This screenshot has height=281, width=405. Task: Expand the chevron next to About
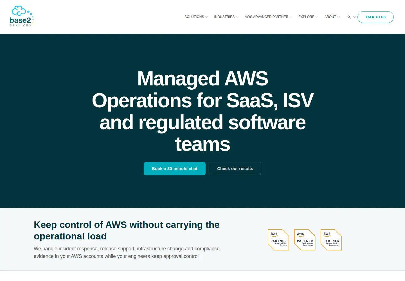[x=339, y=17]
